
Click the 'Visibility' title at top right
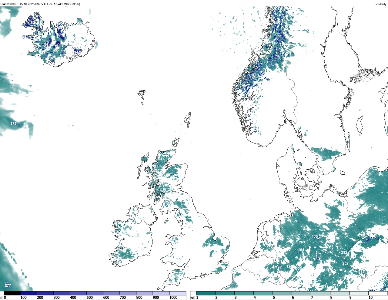tap(381, 4)
